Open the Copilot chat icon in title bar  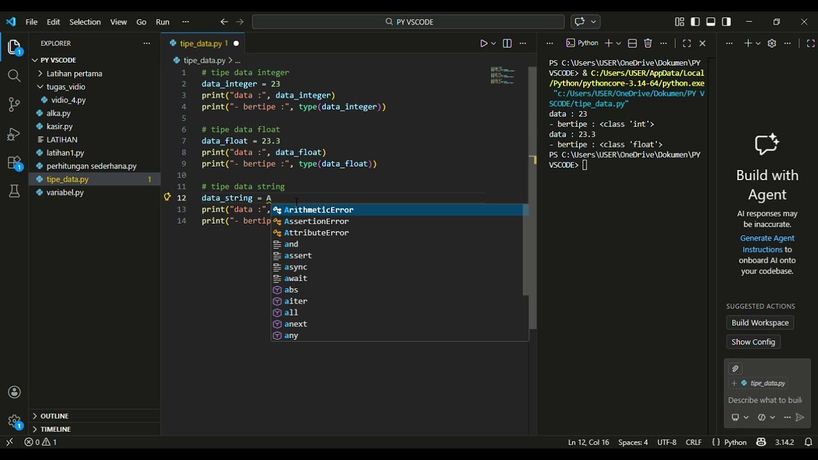[x=580, y=22]
